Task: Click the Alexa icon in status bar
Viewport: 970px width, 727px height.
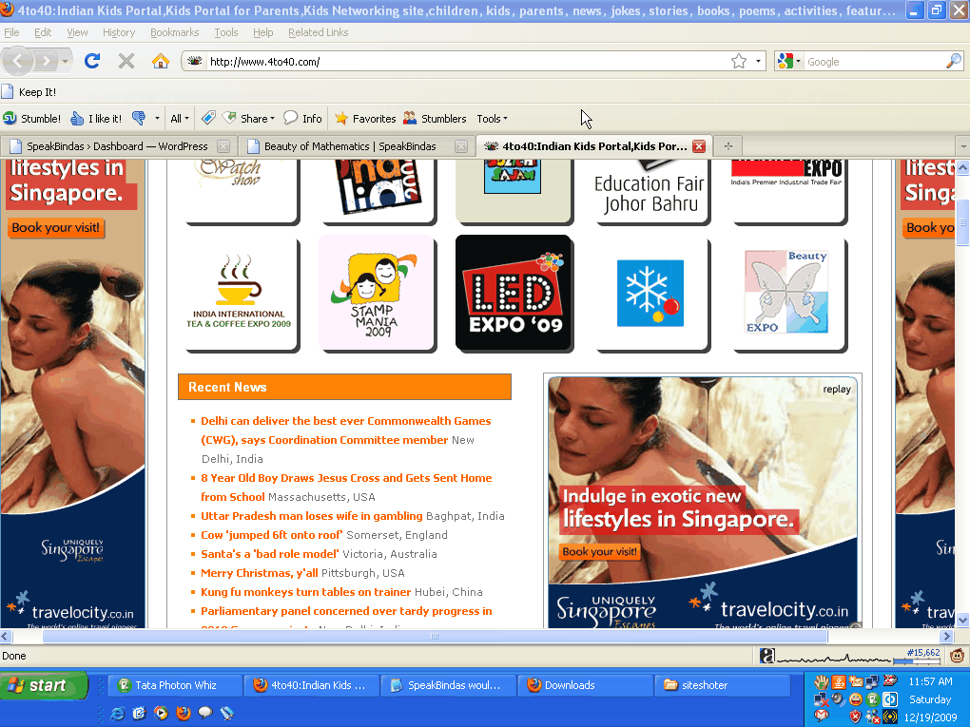Action: click(767, 656)
